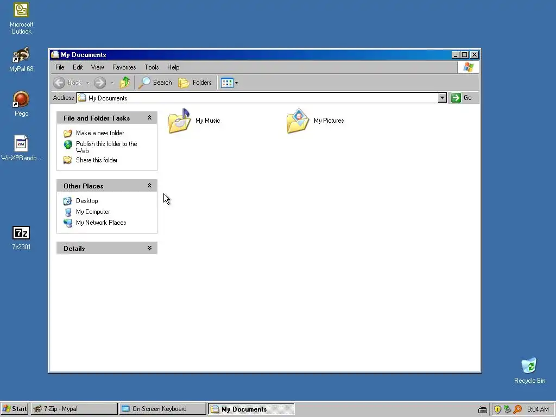Switch to 7-Zip - Mypal taskbar button
The image size is (556, 417).
coord(74,409)
